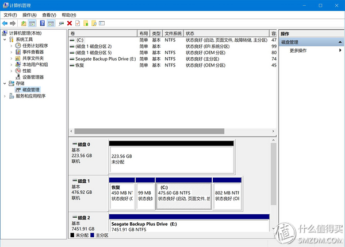Select 共享文件夹 in the tree
This screenshot has width=345, height=247.
33,58
